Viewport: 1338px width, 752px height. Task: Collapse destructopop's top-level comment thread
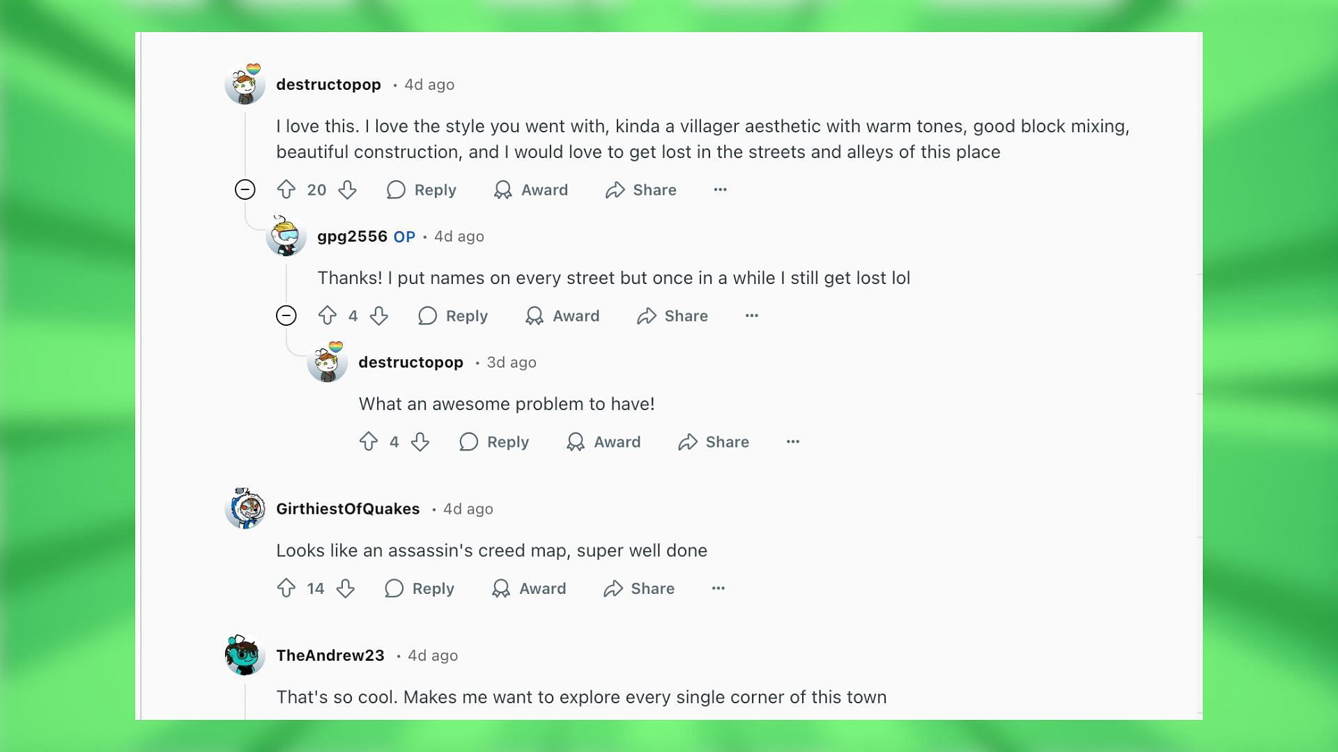coord(245,189)
